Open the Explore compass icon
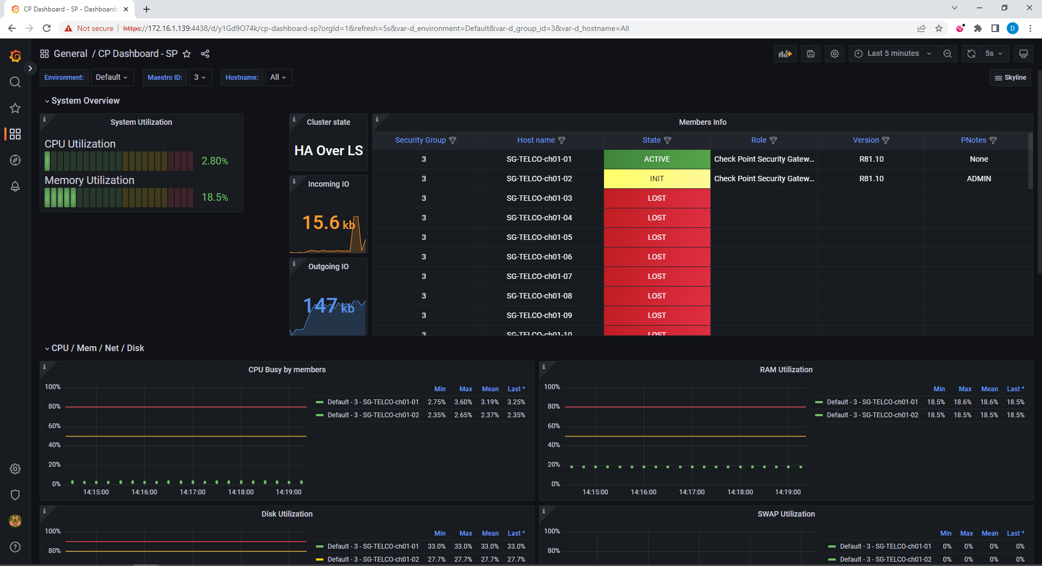This screenshot has height=566, width=1042. tap(15, 160)
